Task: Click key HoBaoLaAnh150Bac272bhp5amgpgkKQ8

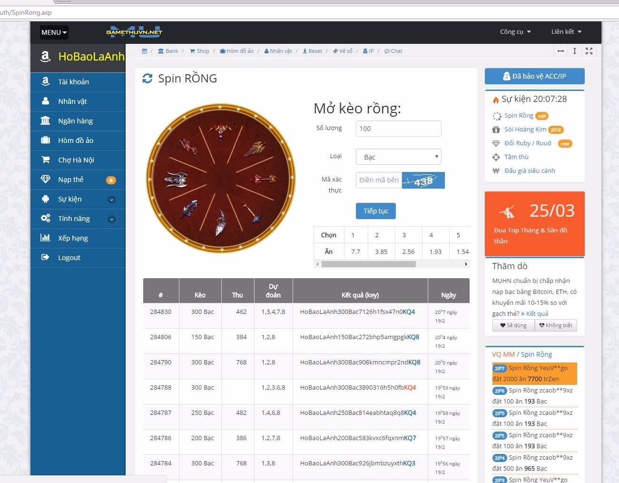Action: coord(359,337)
